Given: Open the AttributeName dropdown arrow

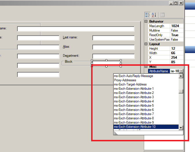Looking at the screenshot, I should coord(181,71).
